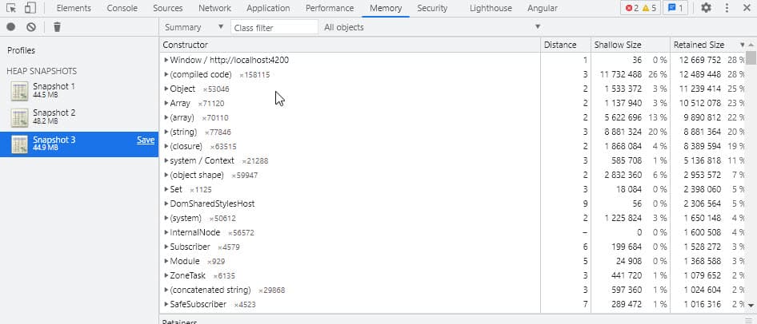Toggle the device toolbar icon

[x=29, y=8]
